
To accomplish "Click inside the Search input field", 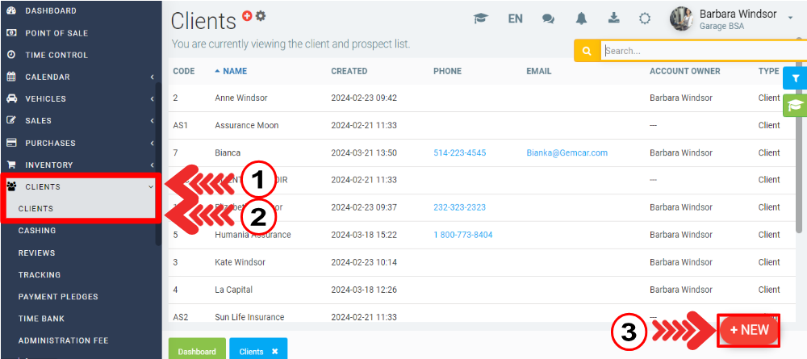I will click(x=702, y=51).
